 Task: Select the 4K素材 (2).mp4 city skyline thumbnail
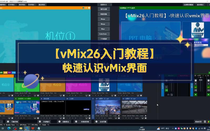tap(108, 107)
